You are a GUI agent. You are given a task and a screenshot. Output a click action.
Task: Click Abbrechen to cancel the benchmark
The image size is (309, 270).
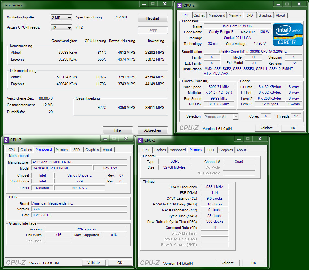tap(152, 130)
